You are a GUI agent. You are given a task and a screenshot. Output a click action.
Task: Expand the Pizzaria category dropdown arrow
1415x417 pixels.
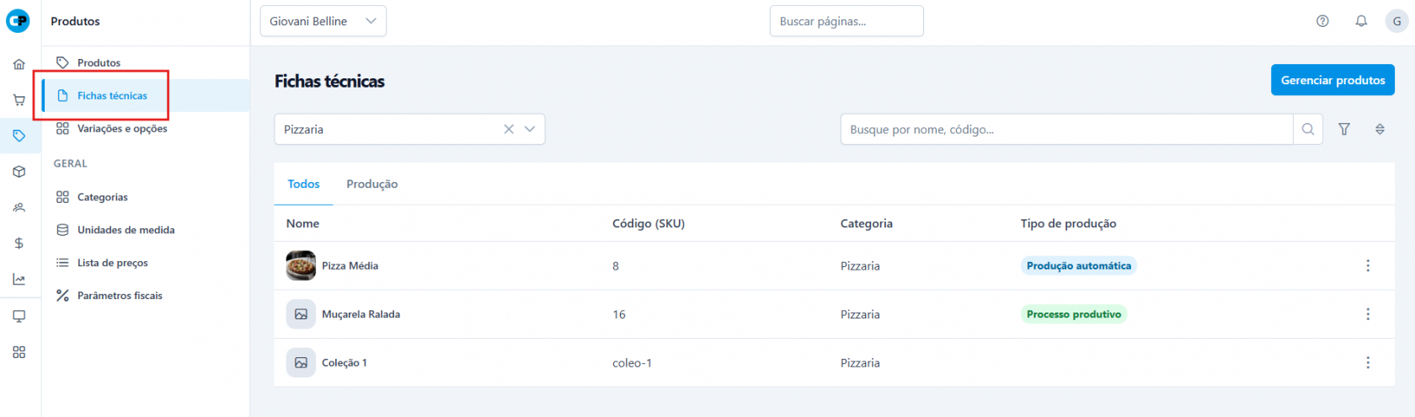(x=530, y=129)
